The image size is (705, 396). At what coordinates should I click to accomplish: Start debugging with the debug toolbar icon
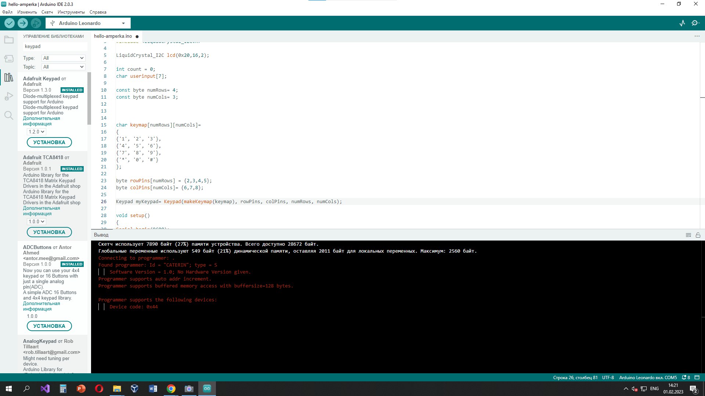[36, 23]
